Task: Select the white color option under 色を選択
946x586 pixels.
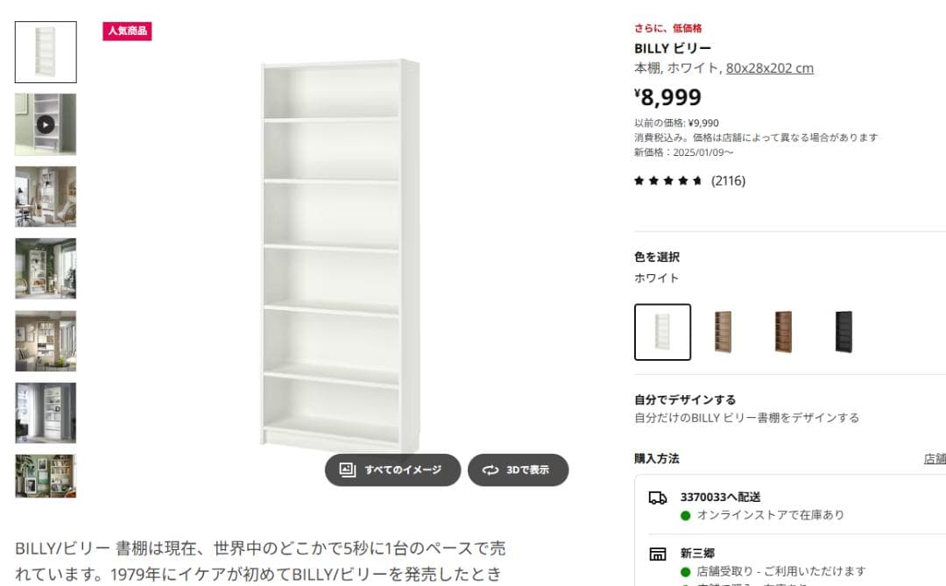Action: 662,333
